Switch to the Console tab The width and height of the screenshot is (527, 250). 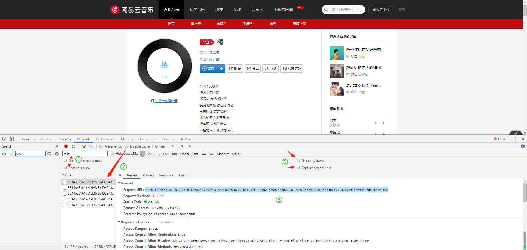[x=47, y=139]
